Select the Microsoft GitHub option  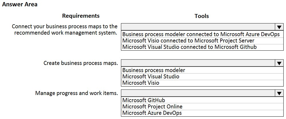pyautogui.click(x=202, y=100)
